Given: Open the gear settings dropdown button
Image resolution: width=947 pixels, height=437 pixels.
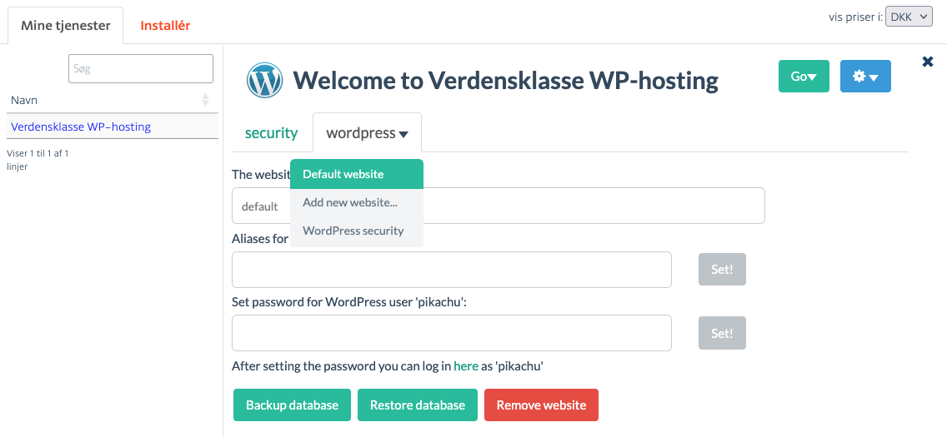Looking at the screenshot, I should tap(864, 76).
